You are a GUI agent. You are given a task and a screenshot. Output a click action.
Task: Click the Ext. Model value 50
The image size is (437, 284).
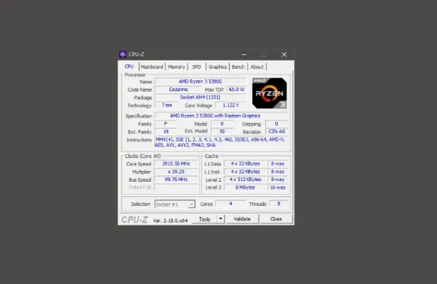pos(222,131)
